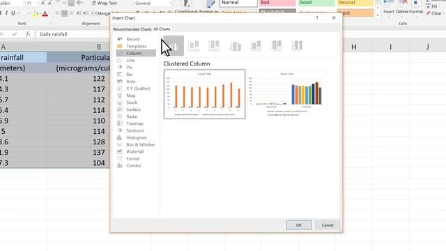Pick the multicolor clustered column preview
Viewport: 446px width, 251px height.
286,94
